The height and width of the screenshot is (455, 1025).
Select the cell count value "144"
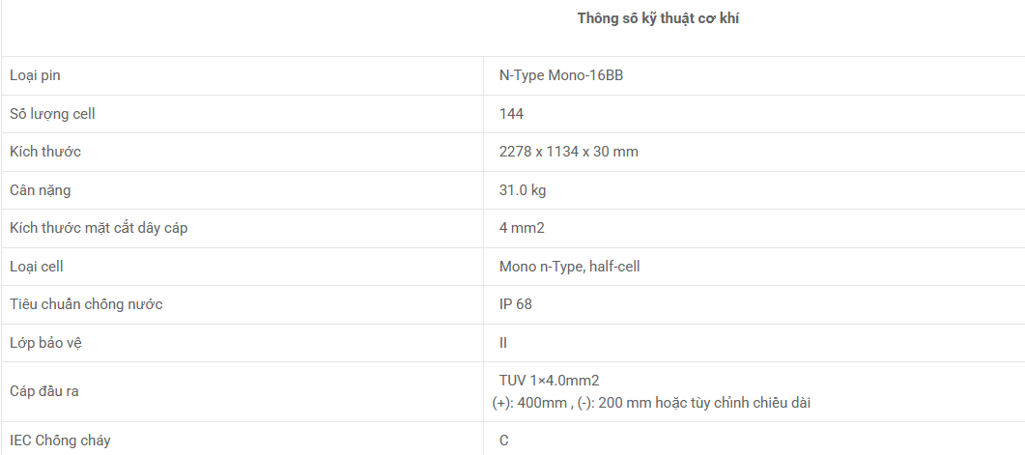coord(511,114)
